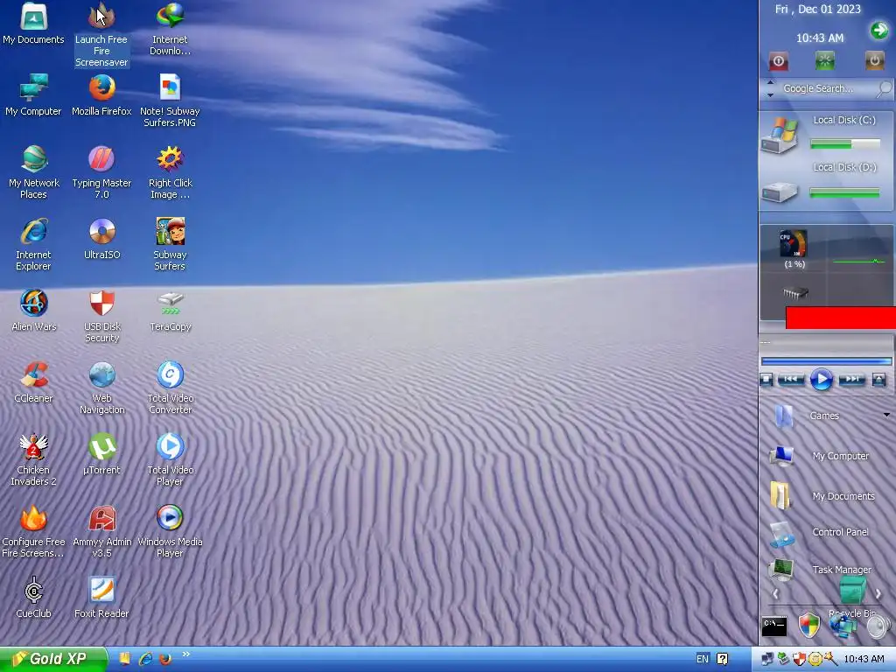Open Windows Media Player desktop icon
The height and width of the screenshot is (672, 896).
click(x=170, y=531)
